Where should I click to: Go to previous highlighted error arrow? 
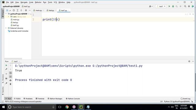190,14
